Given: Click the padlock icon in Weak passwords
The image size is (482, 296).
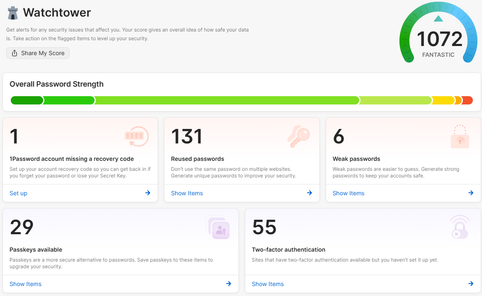Looking at the screenshot, I should coord(460,136).
